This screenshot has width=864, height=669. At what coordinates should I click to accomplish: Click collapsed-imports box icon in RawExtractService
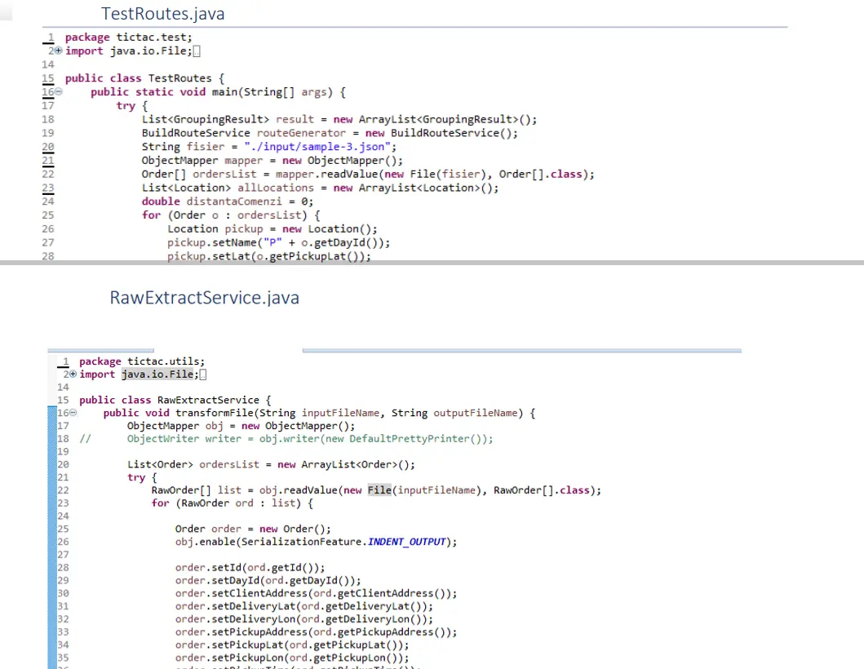tap(203, 374)
